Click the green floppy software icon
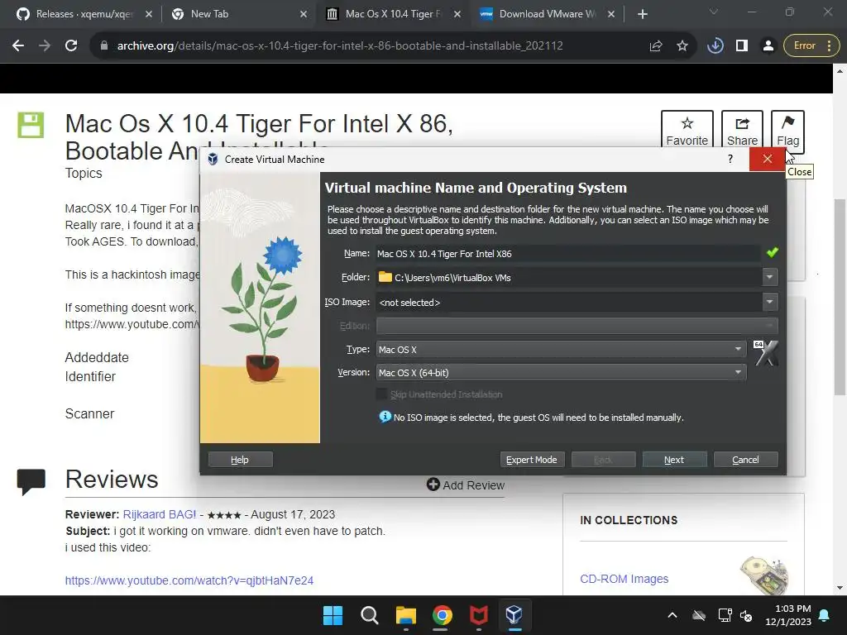 coord(31,125)
